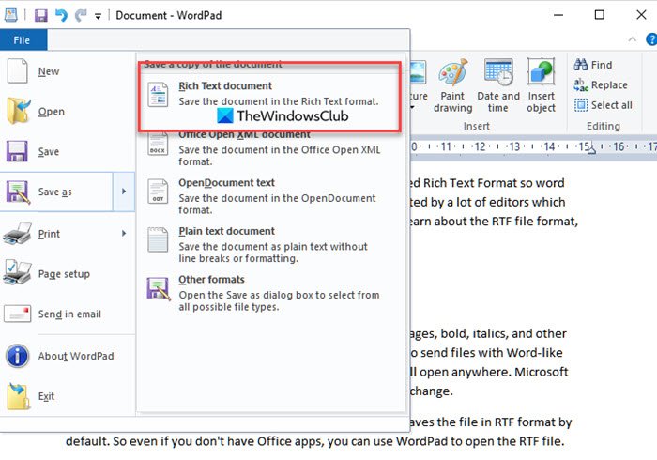
Task: Click the envelope Send in email icon
Action: click(x=17, y=314)
